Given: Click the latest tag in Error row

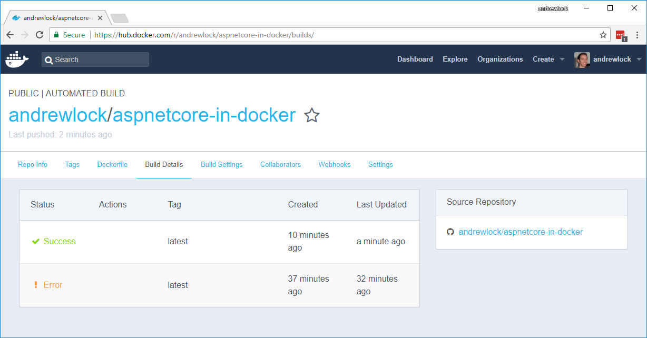Looking at the screenshot, I should [x=178, y=285].
